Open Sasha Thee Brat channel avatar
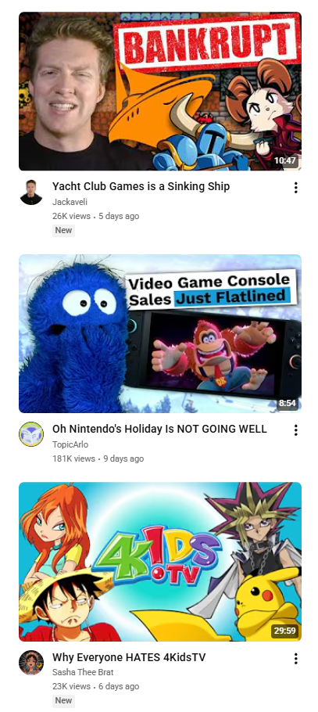This screenshot has width=318, height=712. [x=30, y=663]
